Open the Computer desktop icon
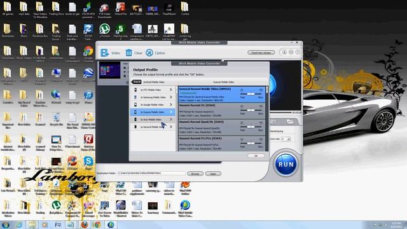 pyautogui.click(x=56, y=75)
